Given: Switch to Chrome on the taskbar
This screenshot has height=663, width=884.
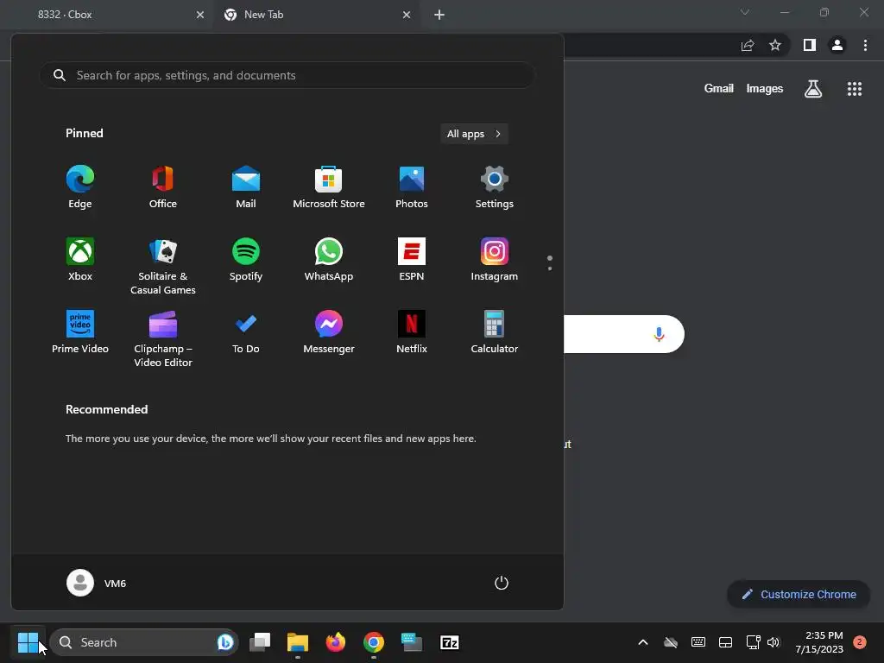Looking at the screenshot, I should pyautogui.click(x=373, y=642).
